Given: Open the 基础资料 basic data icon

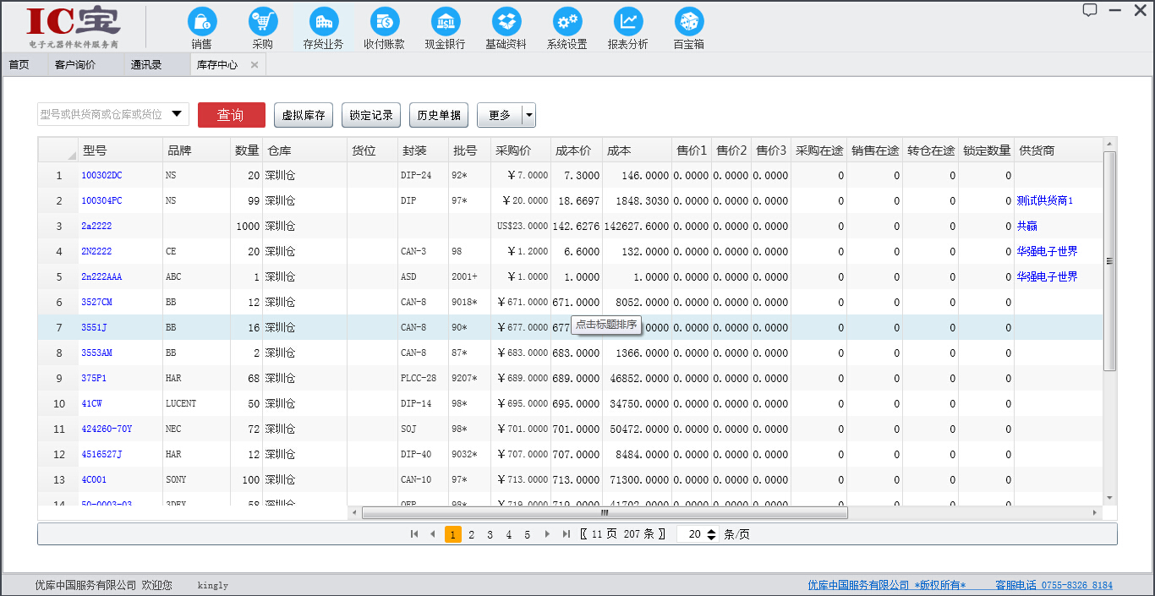Looking at the screenshot, I should [506, 22].
